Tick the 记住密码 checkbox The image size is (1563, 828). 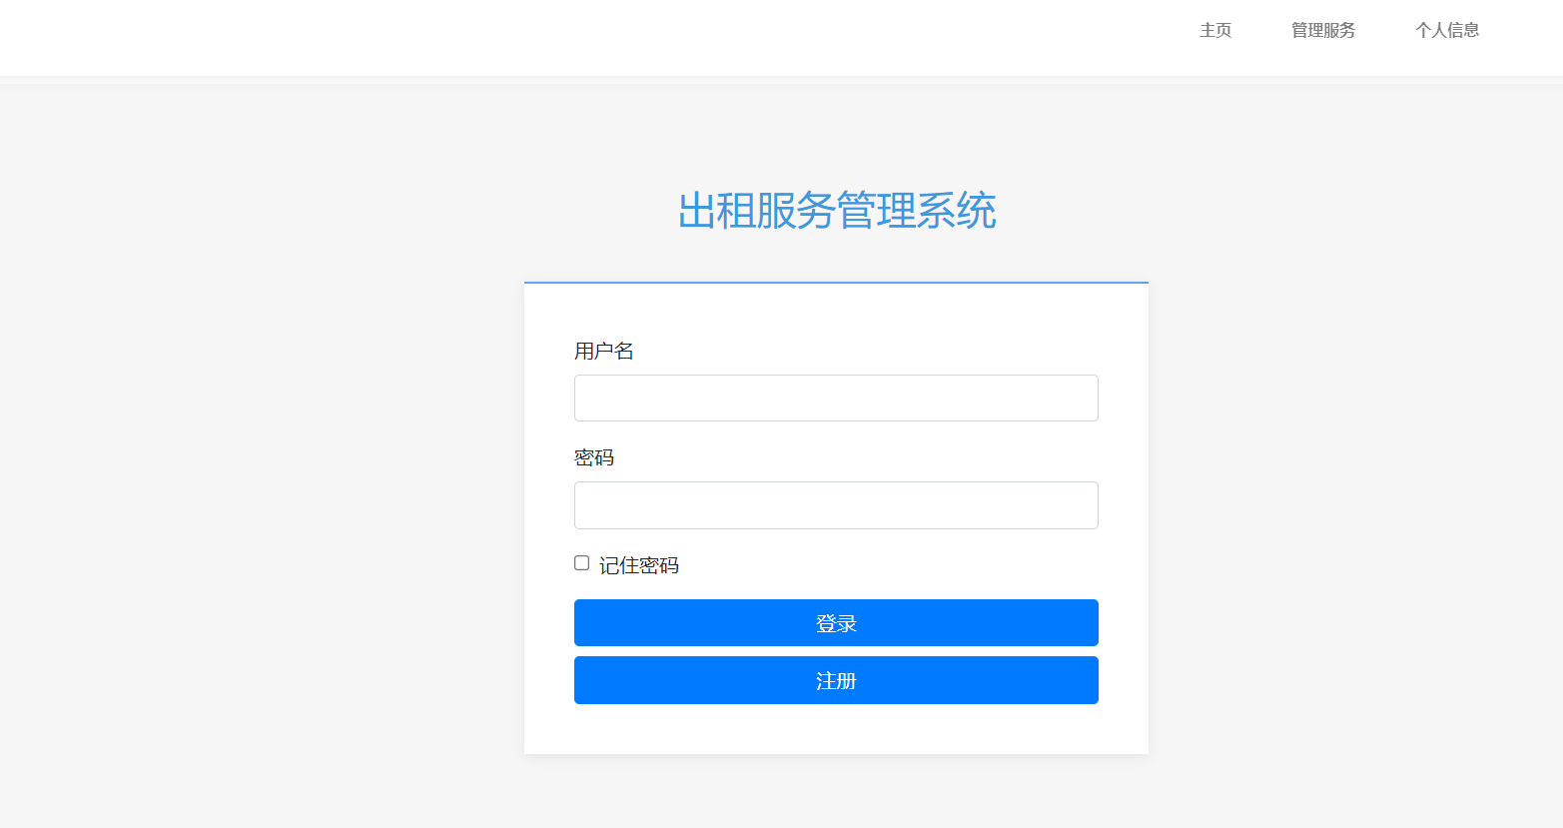click(581, 563)
